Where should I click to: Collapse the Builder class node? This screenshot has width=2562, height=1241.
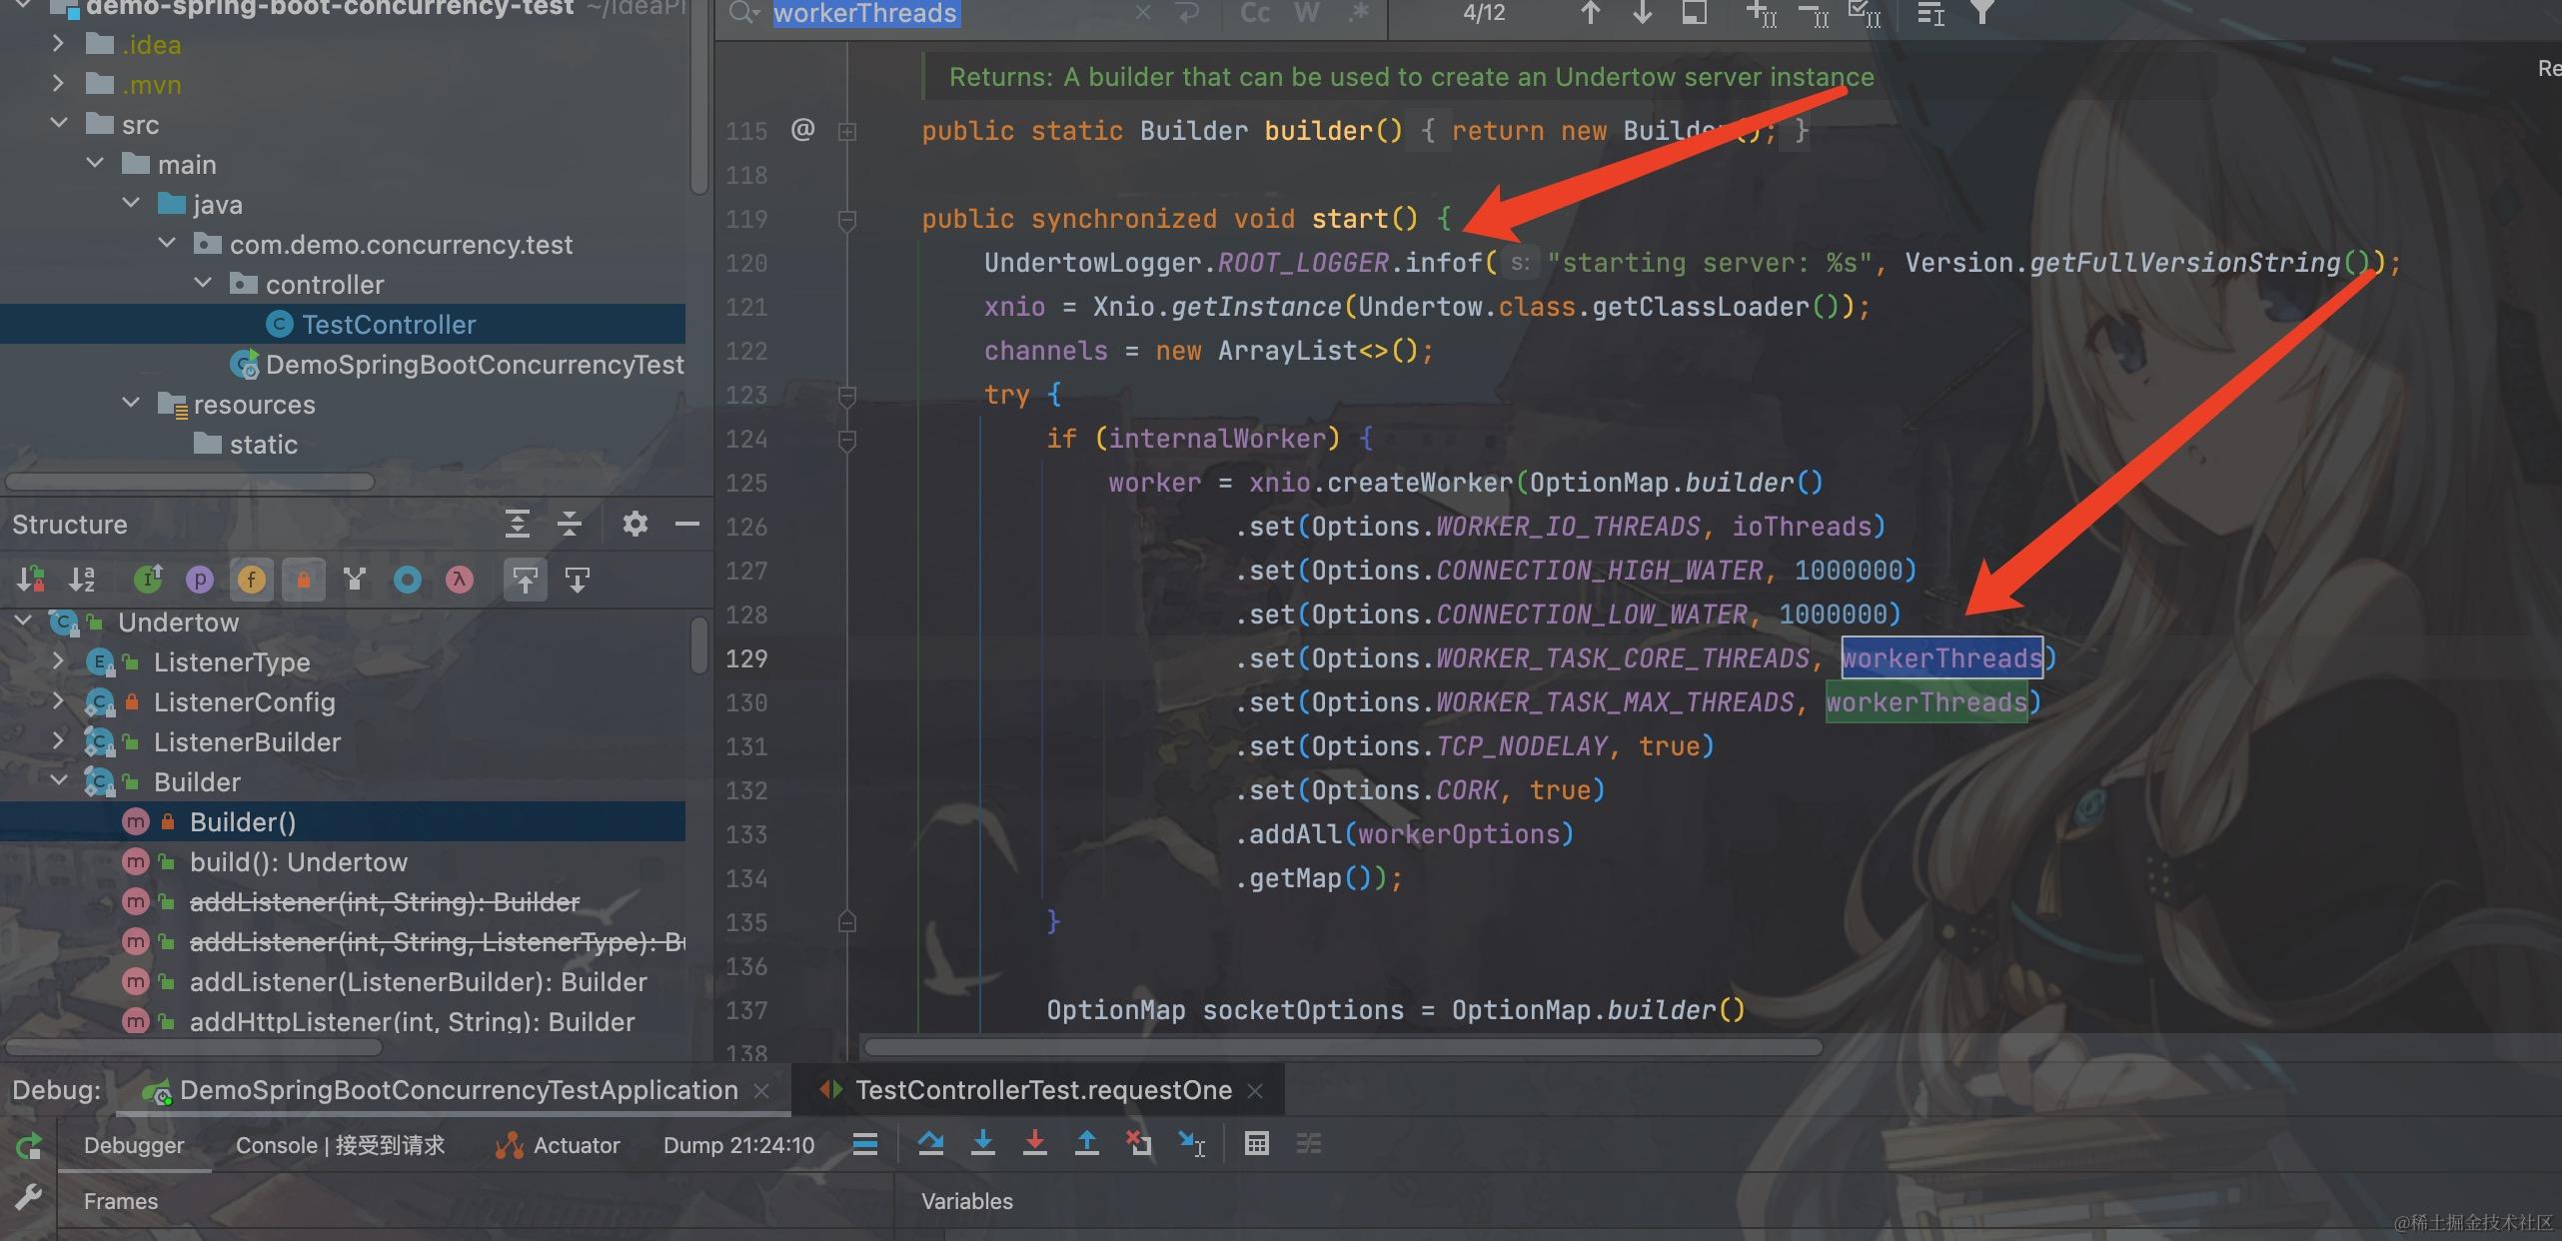click(x=58, y=780)
